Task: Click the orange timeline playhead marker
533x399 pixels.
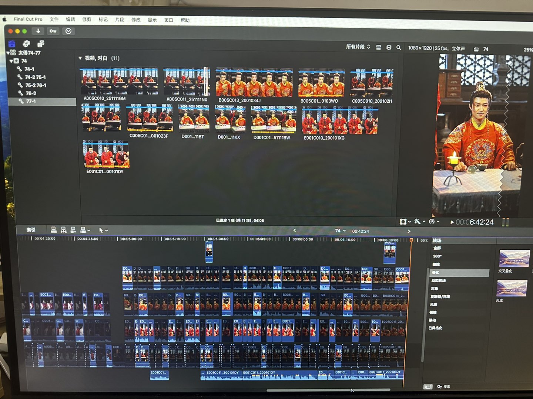Action: 411,240
